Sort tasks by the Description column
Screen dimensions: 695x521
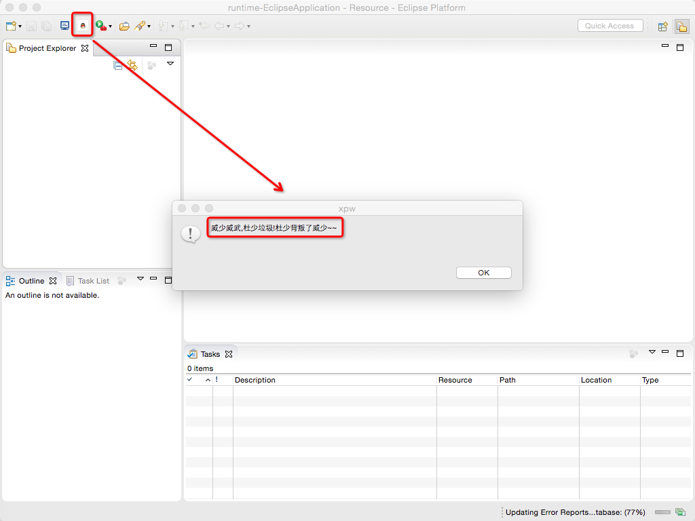[x=335, y=380]
